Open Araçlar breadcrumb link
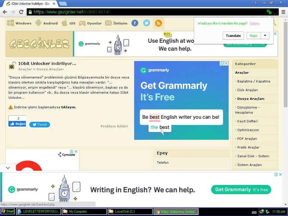The image size is (288, 216). tap(25, 69)
